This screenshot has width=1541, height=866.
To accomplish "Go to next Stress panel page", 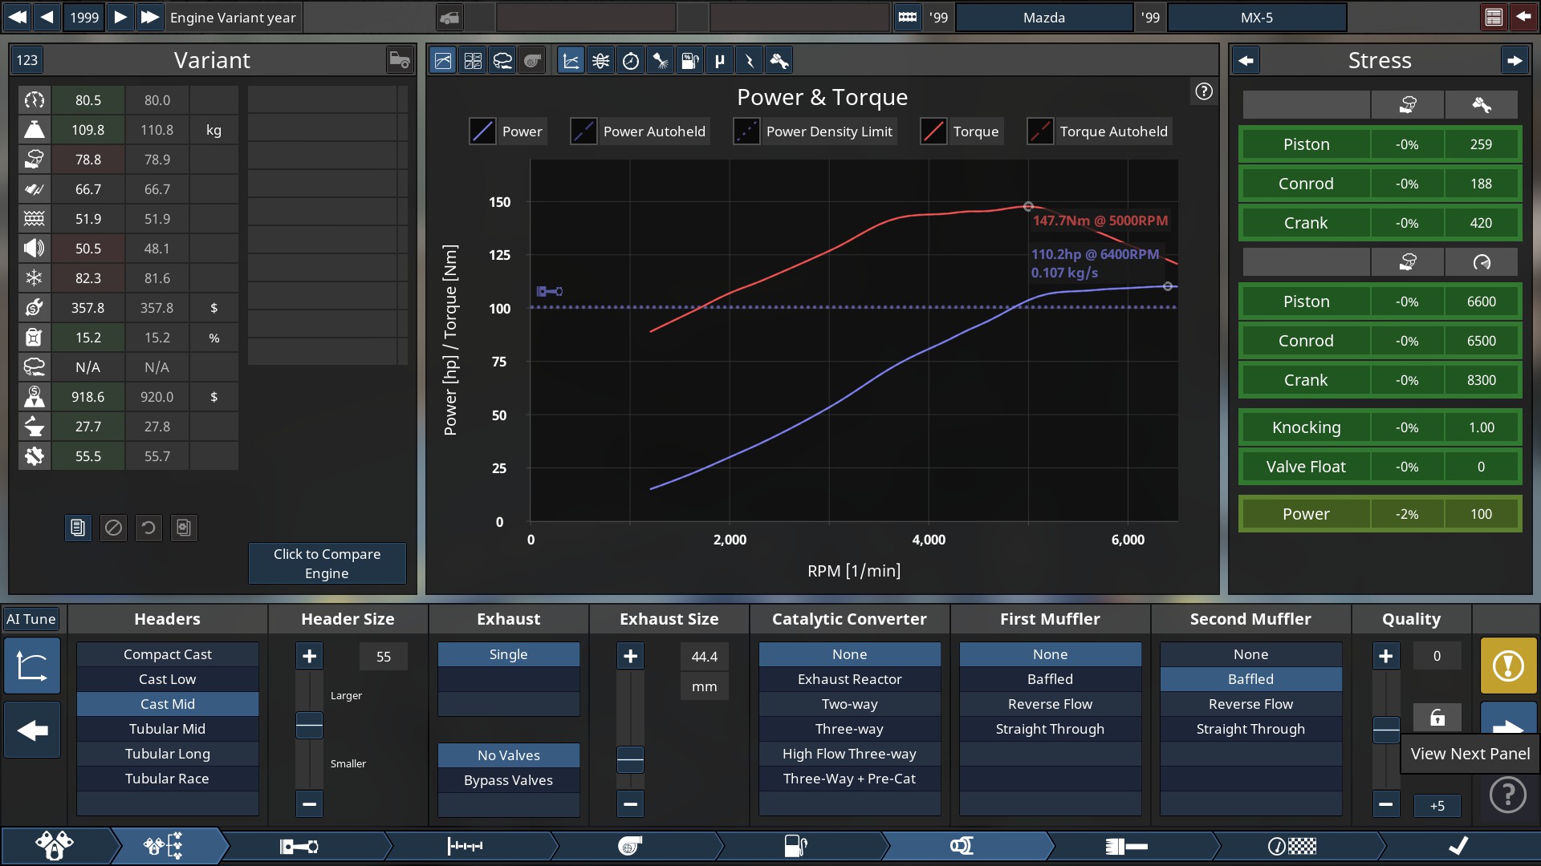I will click(x=1514, y=60).
